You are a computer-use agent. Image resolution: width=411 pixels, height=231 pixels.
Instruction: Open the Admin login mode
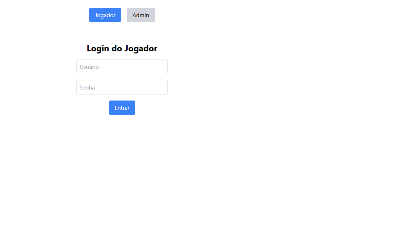[x=141, y=15]
